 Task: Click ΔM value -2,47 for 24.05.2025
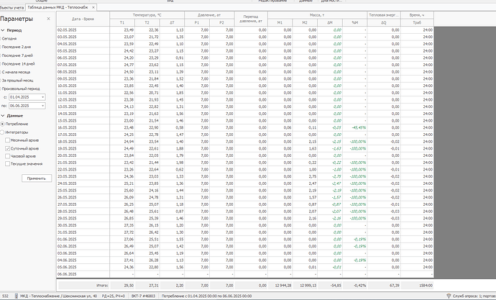pos(336,183)
